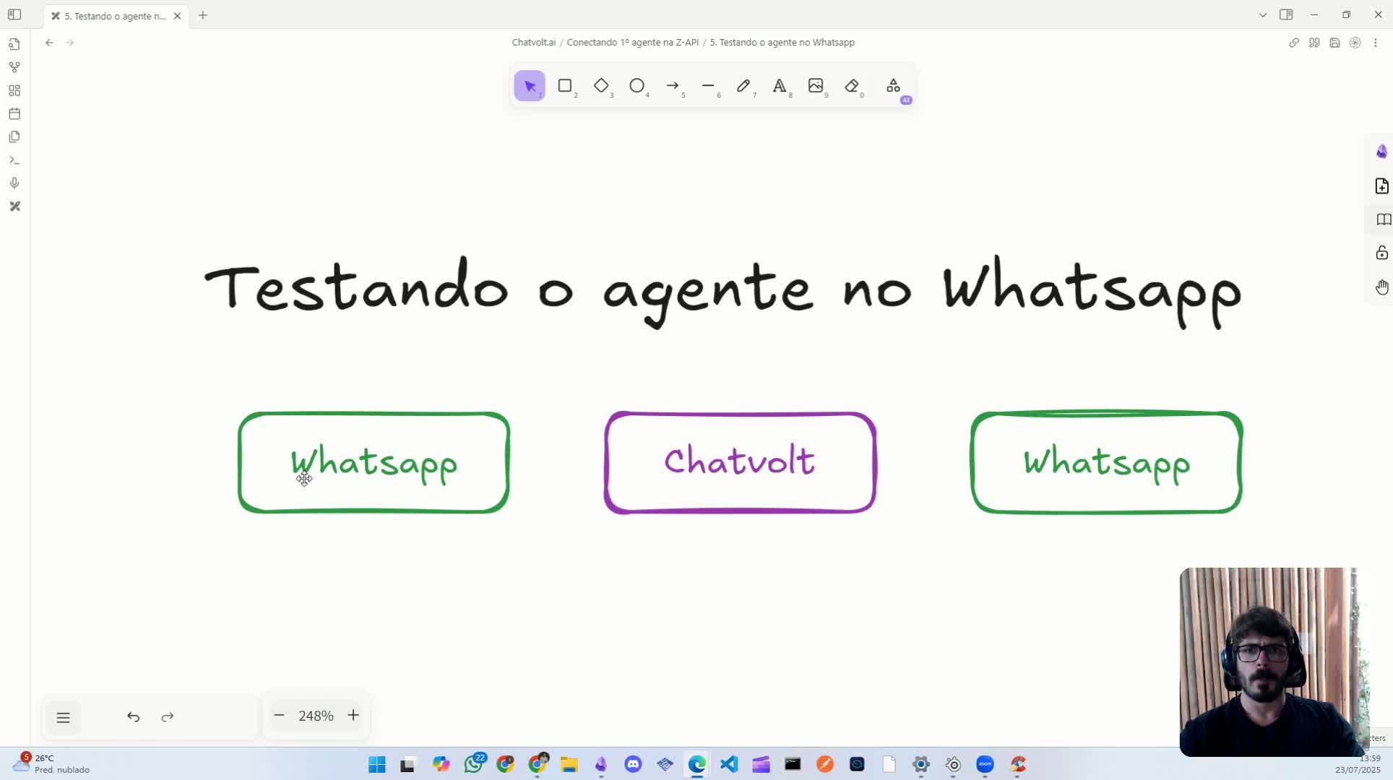Select the Text tool
This screenshot has width=1393, height=780.
click(780, 86)
